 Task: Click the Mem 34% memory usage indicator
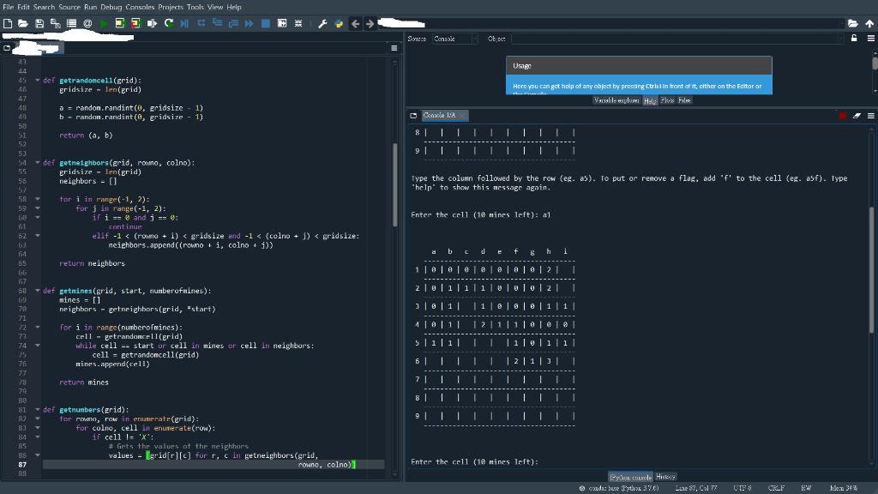point(845,487)
